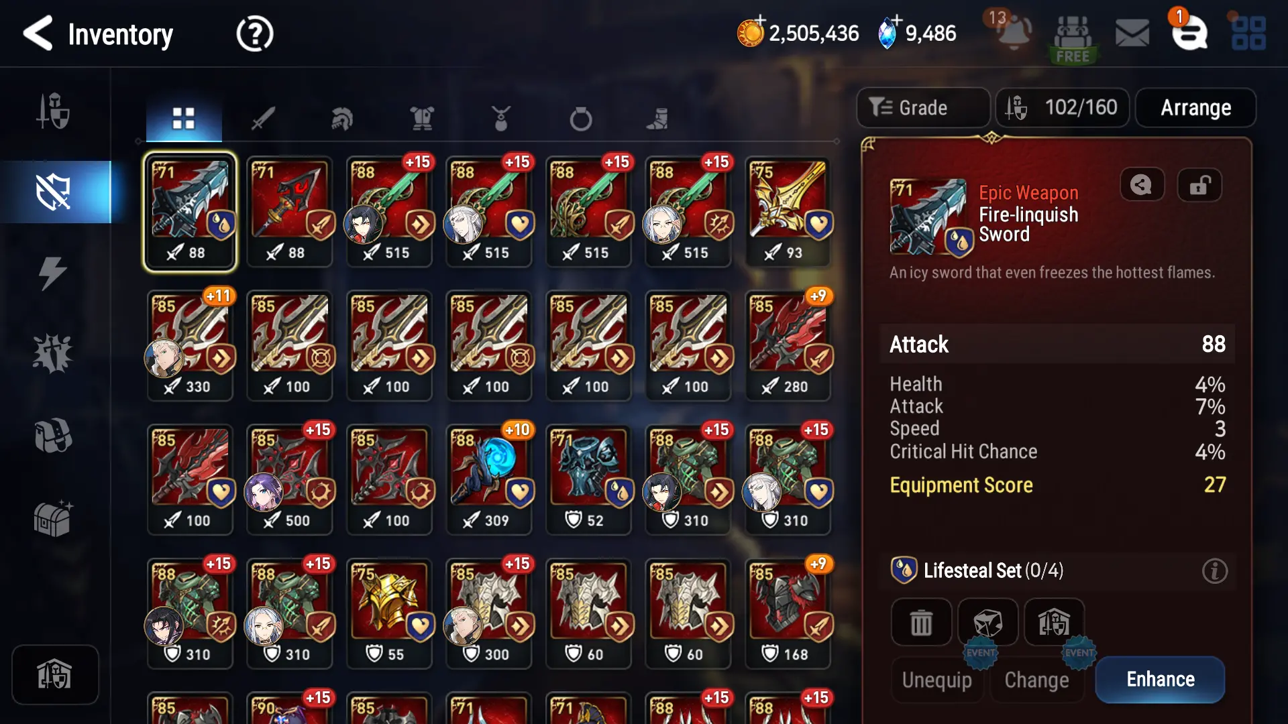1288x724 pixels.
Task: Open notifications bell icon
Action: (1013, 33)
